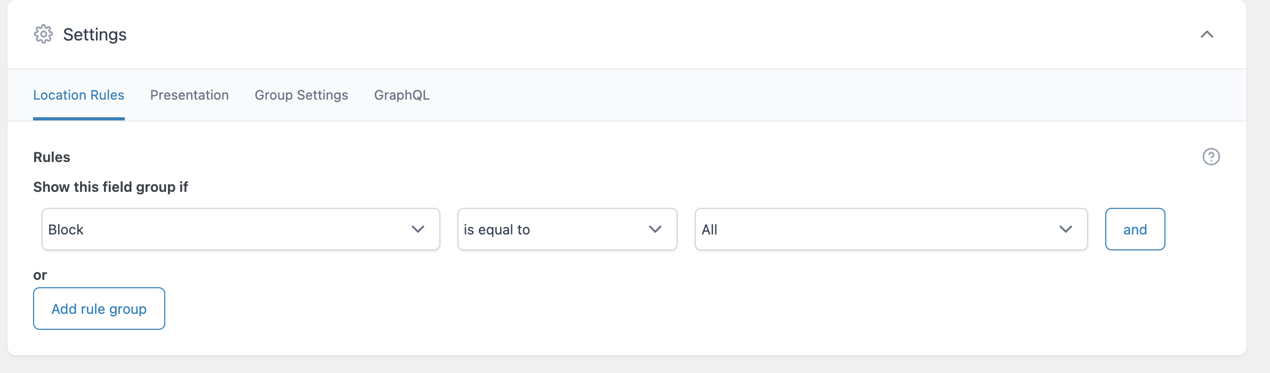Collapse the Settings panel with the chevron
The image size is (1270, 373).
(1207, 35)
